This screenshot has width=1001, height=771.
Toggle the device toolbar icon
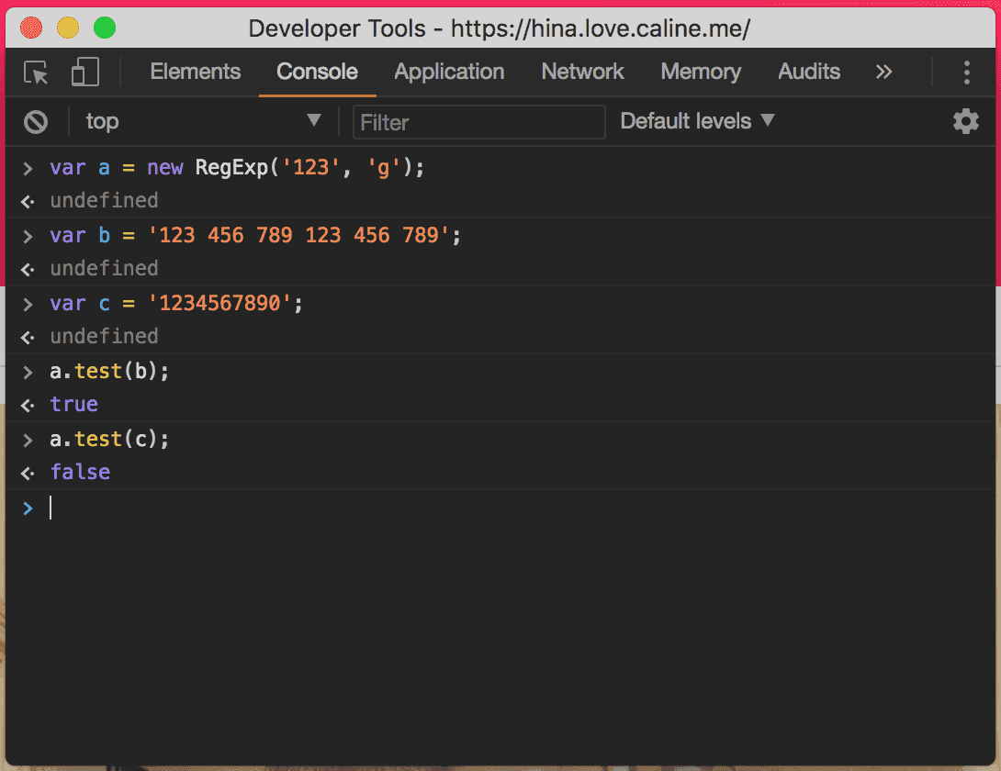pos(85,73)
